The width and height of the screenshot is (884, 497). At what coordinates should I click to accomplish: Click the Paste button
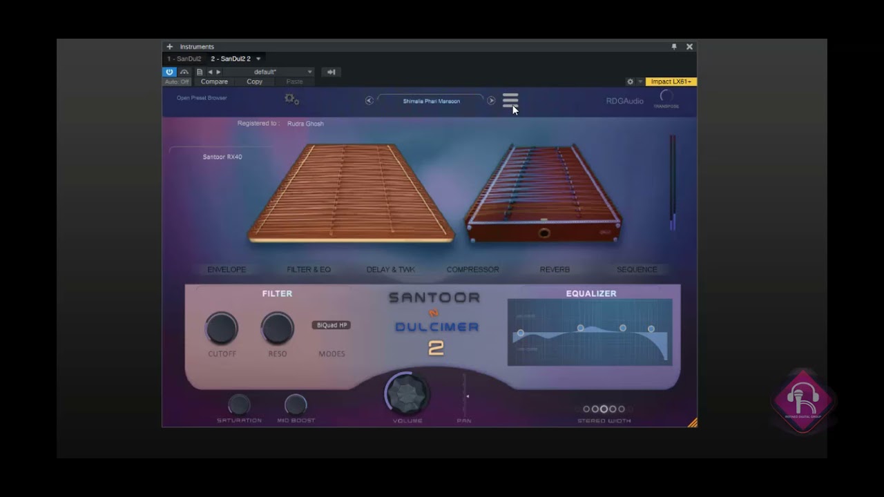[x=294, y=81]
